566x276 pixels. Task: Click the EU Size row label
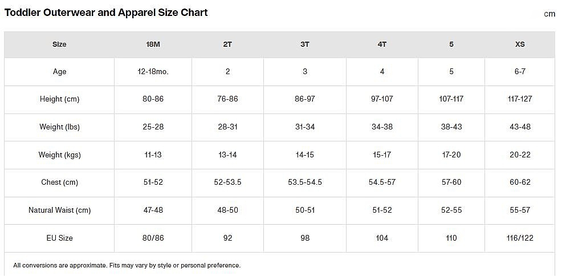click(59, 238)
